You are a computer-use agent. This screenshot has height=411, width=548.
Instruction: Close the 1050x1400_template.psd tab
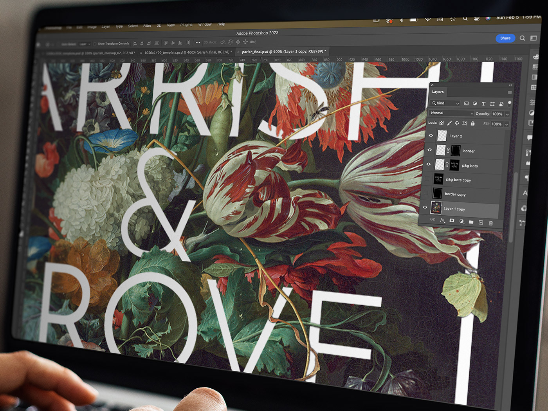click(x=141, y=52)
